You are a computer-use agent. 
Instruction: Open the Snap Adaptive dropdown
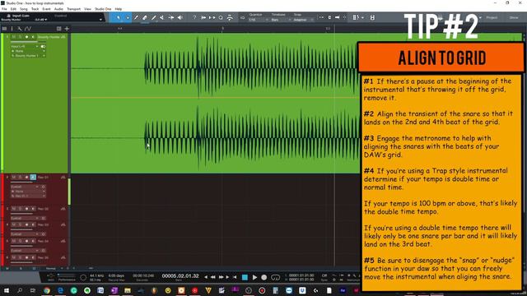303,20
